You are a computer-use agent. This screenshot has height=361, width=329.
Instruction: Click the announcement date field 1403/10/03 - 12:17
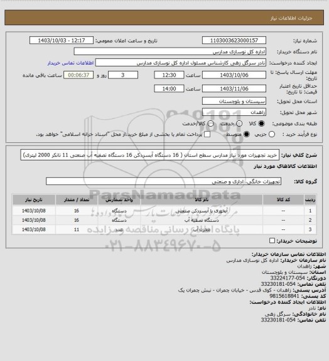coord(62,40)
